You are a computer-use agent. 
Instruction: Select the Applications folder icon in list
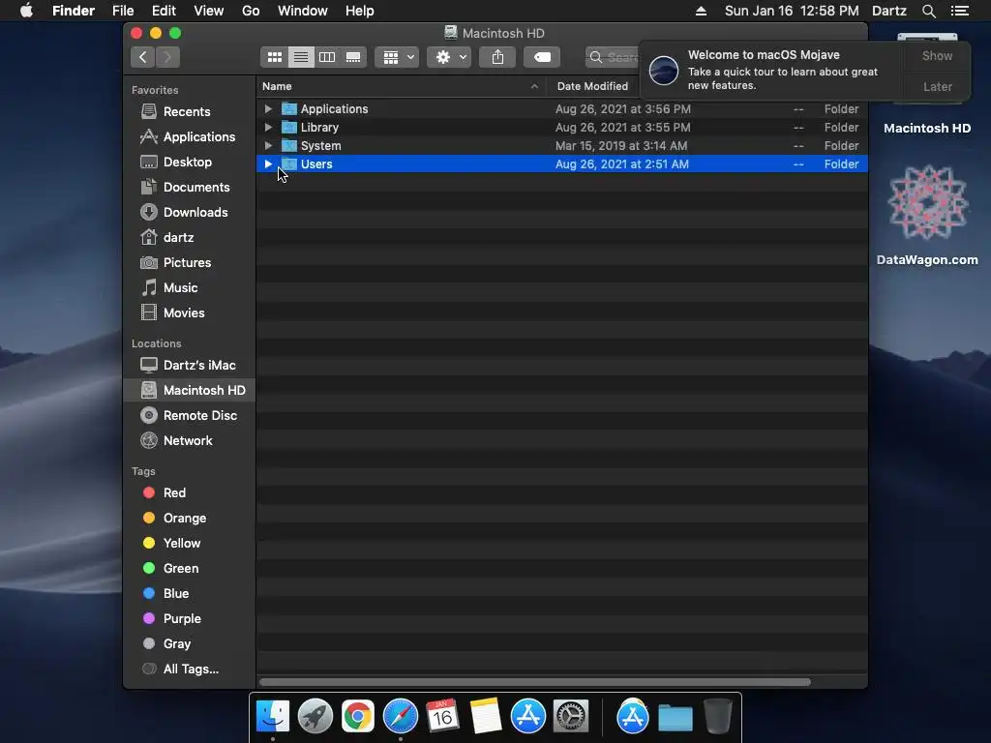288,108
